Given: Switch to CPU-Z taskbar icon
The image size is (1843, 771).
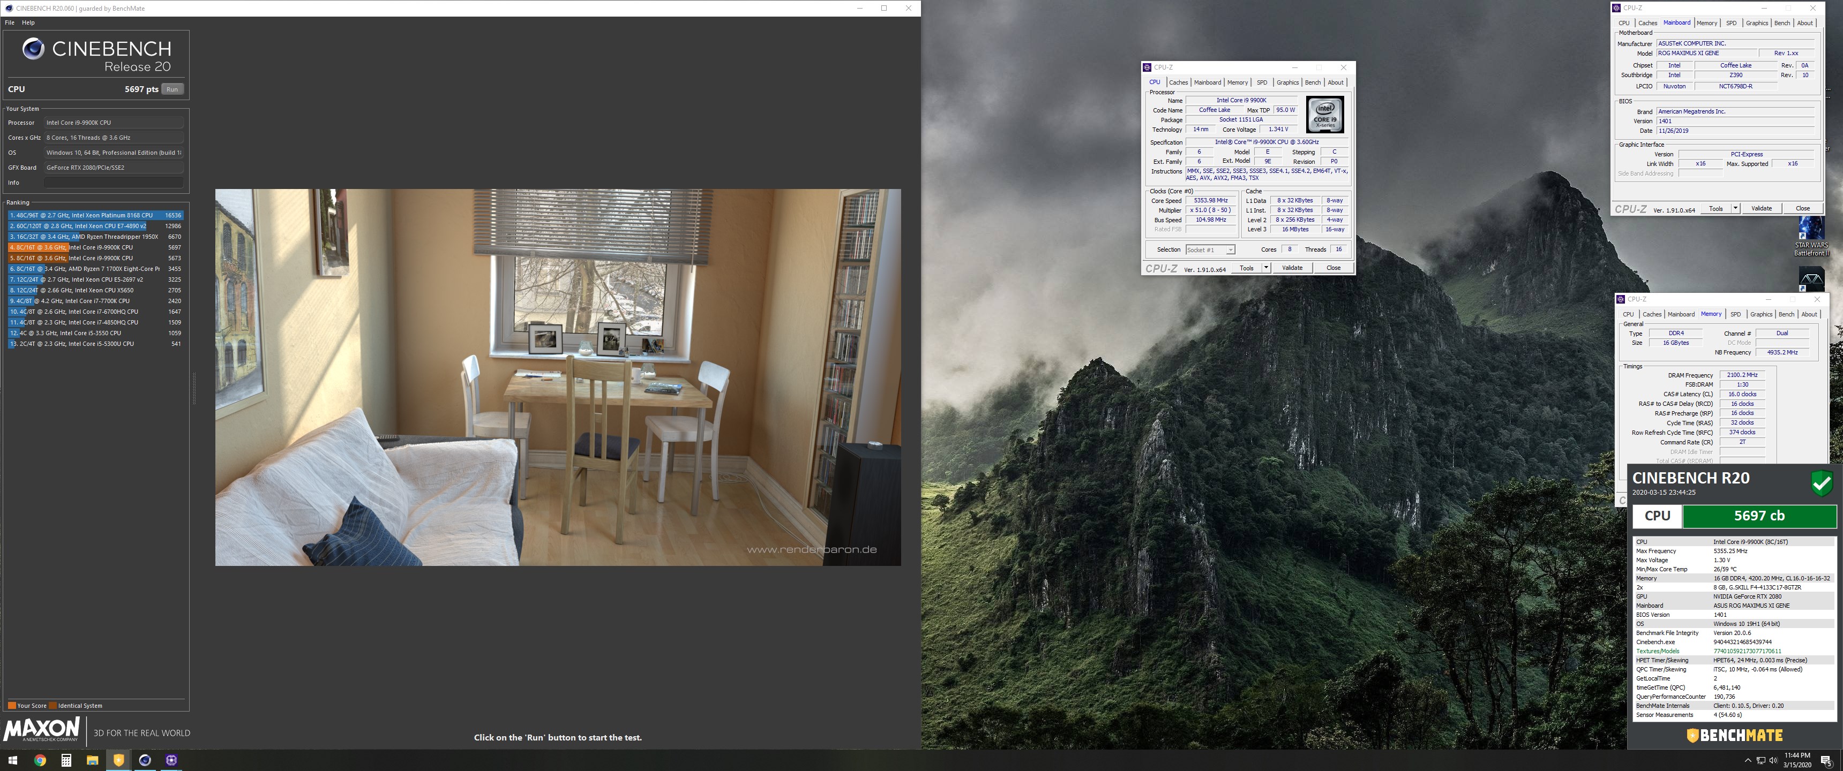Looking at the screenshot, I should click(x=171, y=760).
